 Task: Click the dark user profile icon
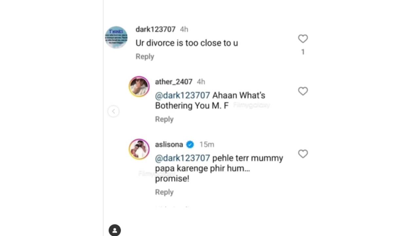115,230
